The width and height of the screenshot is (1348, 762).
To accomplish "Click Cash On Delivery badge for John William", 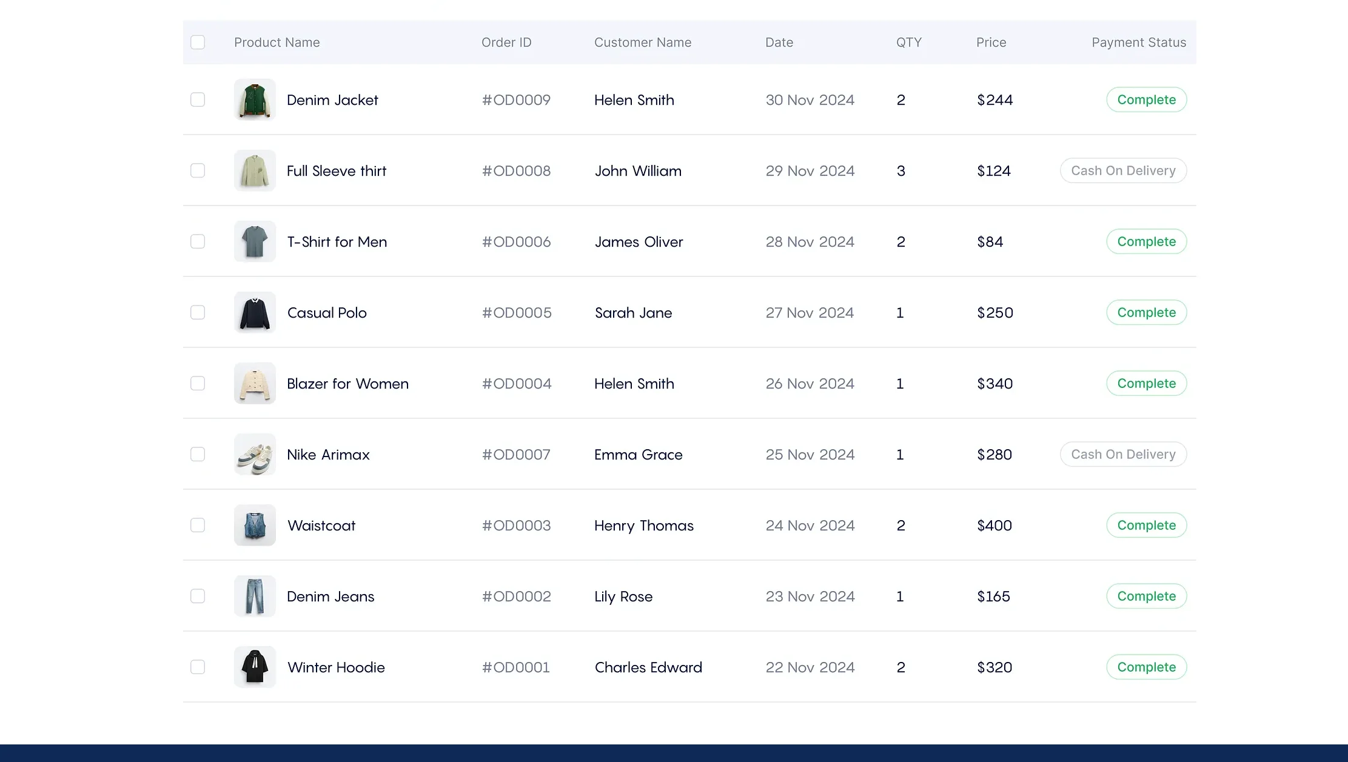I will pyautogui.click(x=1123, y=170).
